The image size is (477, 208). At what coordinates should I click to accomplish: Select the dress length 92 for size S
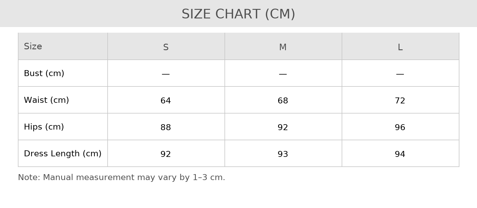tap(166, 154)
